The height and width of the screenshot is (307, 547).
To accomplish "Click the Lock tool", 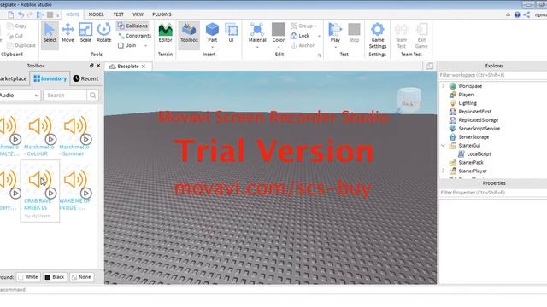I will [x=300, y=36].
